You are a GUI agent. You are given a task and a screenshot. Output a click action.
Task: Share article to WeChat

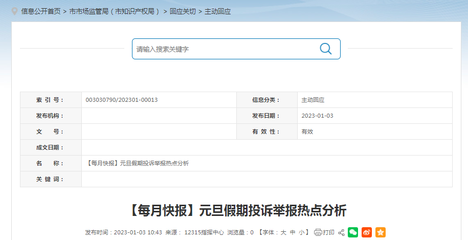tap(353, 232)
